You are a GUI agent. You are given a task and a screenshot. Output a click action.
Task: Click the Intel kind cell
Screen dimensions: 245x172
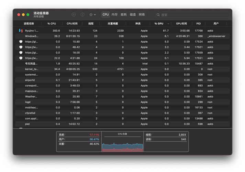pos(145,64)
